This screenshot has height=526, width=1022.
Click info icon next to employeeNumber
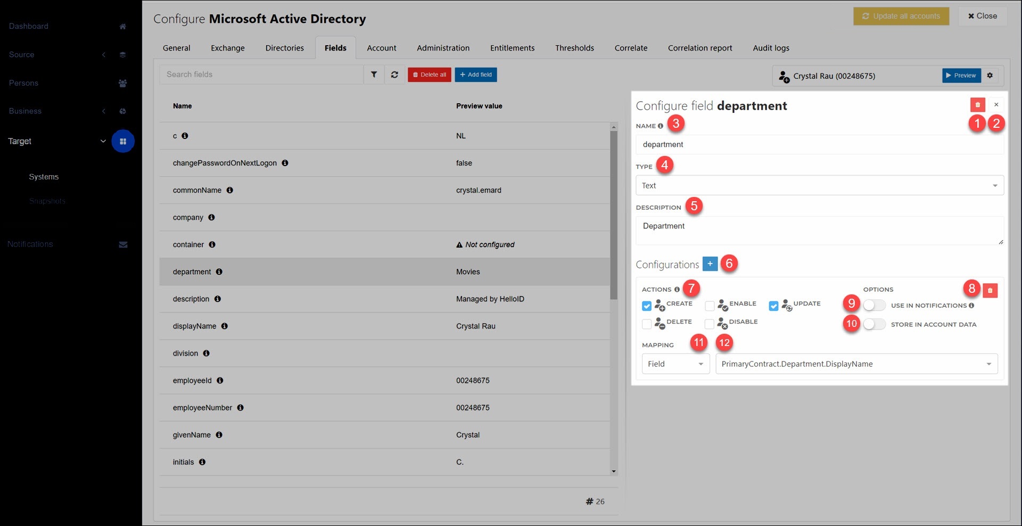pyautogui.click(x=241, y=407)
